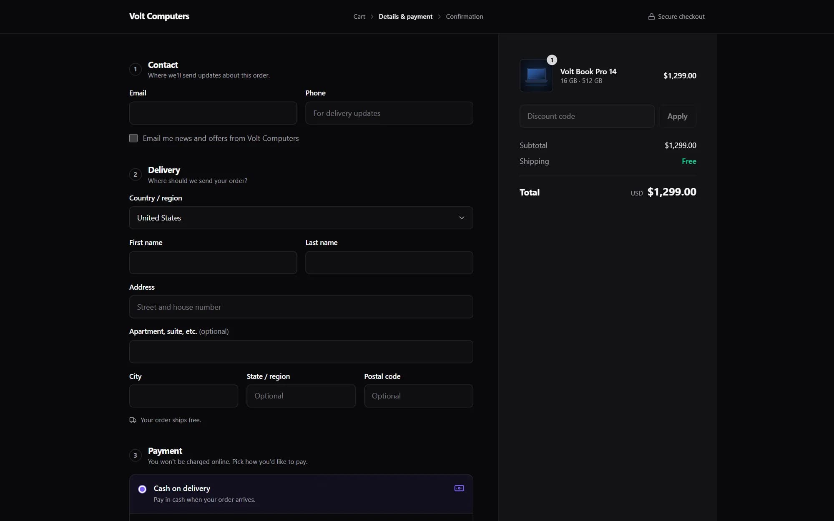The image size is (834, 521).
Task: Click the Contact step number circle
Action: click(135, 69)
